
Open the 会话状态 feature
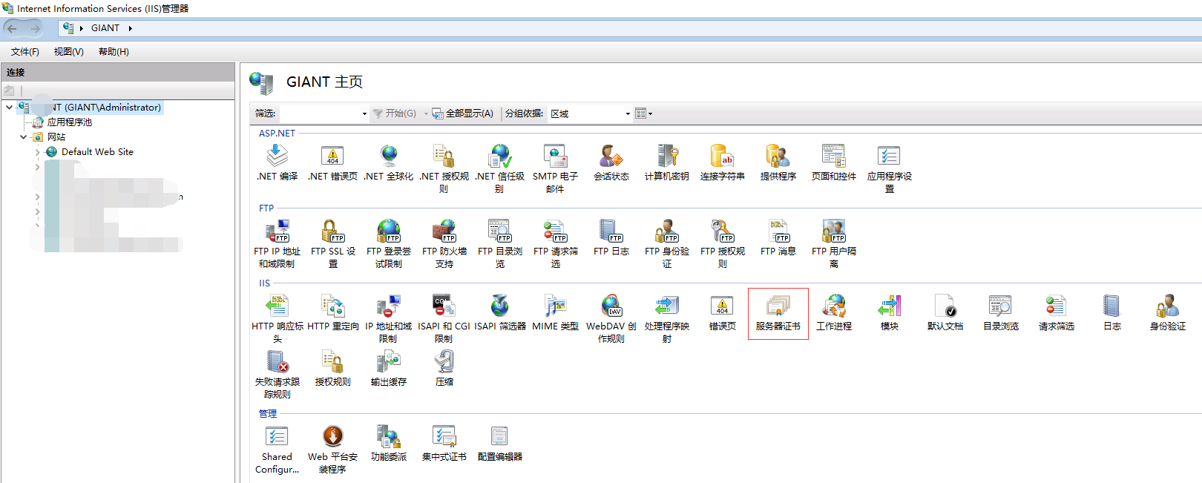(x=611, y=163)
